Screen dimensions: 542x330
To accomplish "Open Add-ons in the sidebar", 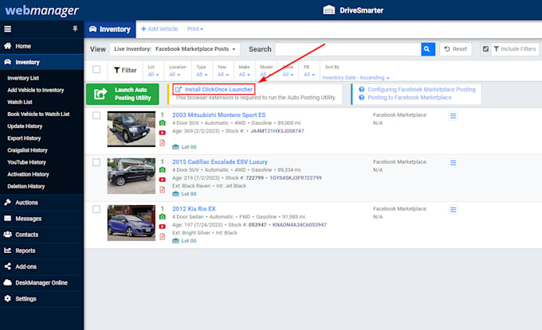I will (x=41, y=266).
